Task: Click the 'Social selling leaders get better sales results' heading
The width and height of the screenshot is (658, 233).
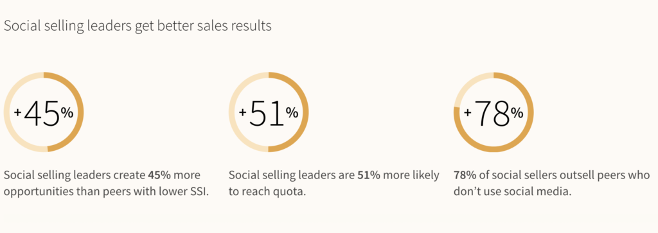Action: 138,26
